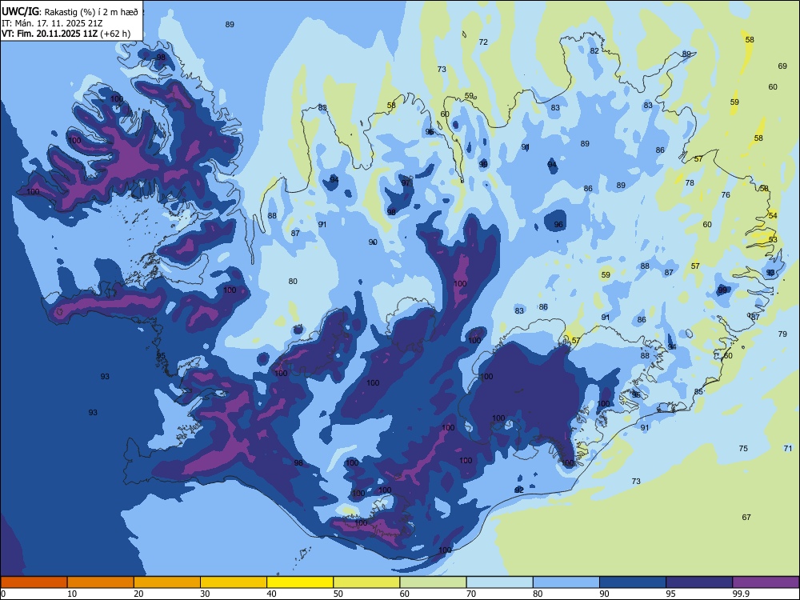Click the golden 30–40 legend swatch
The width and height of the screenshot is (800, 600).
(234, 582)
